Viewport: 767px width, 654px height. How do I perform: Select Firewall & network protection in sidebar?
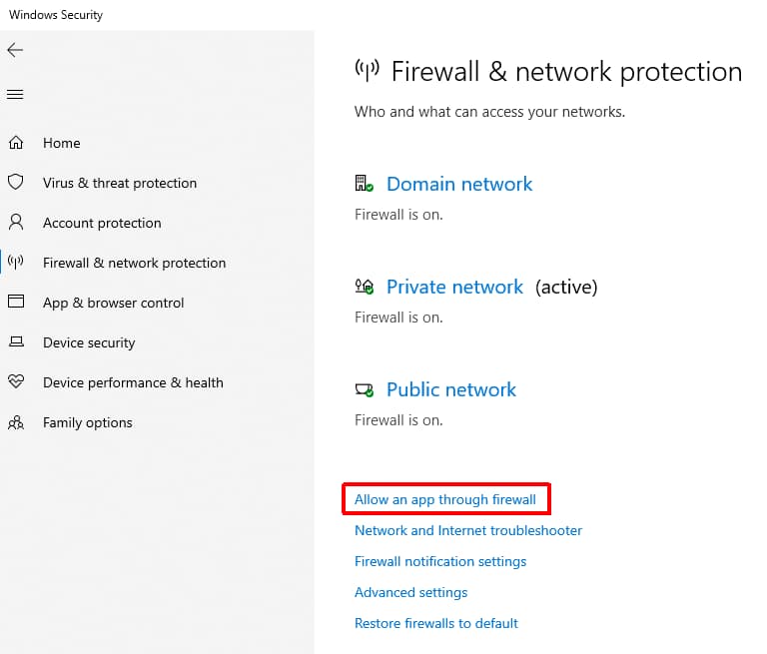(134, 263)
